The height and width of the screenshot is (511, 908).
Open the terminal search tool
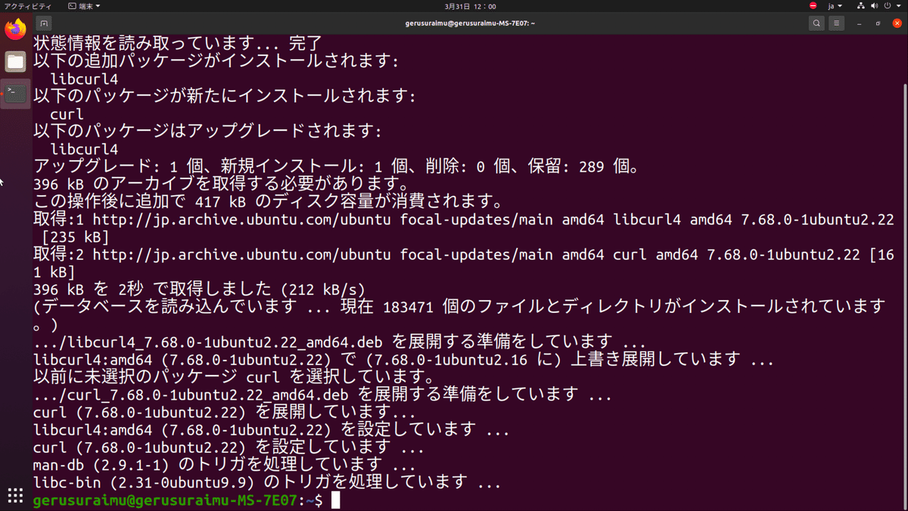click(816, 23)
